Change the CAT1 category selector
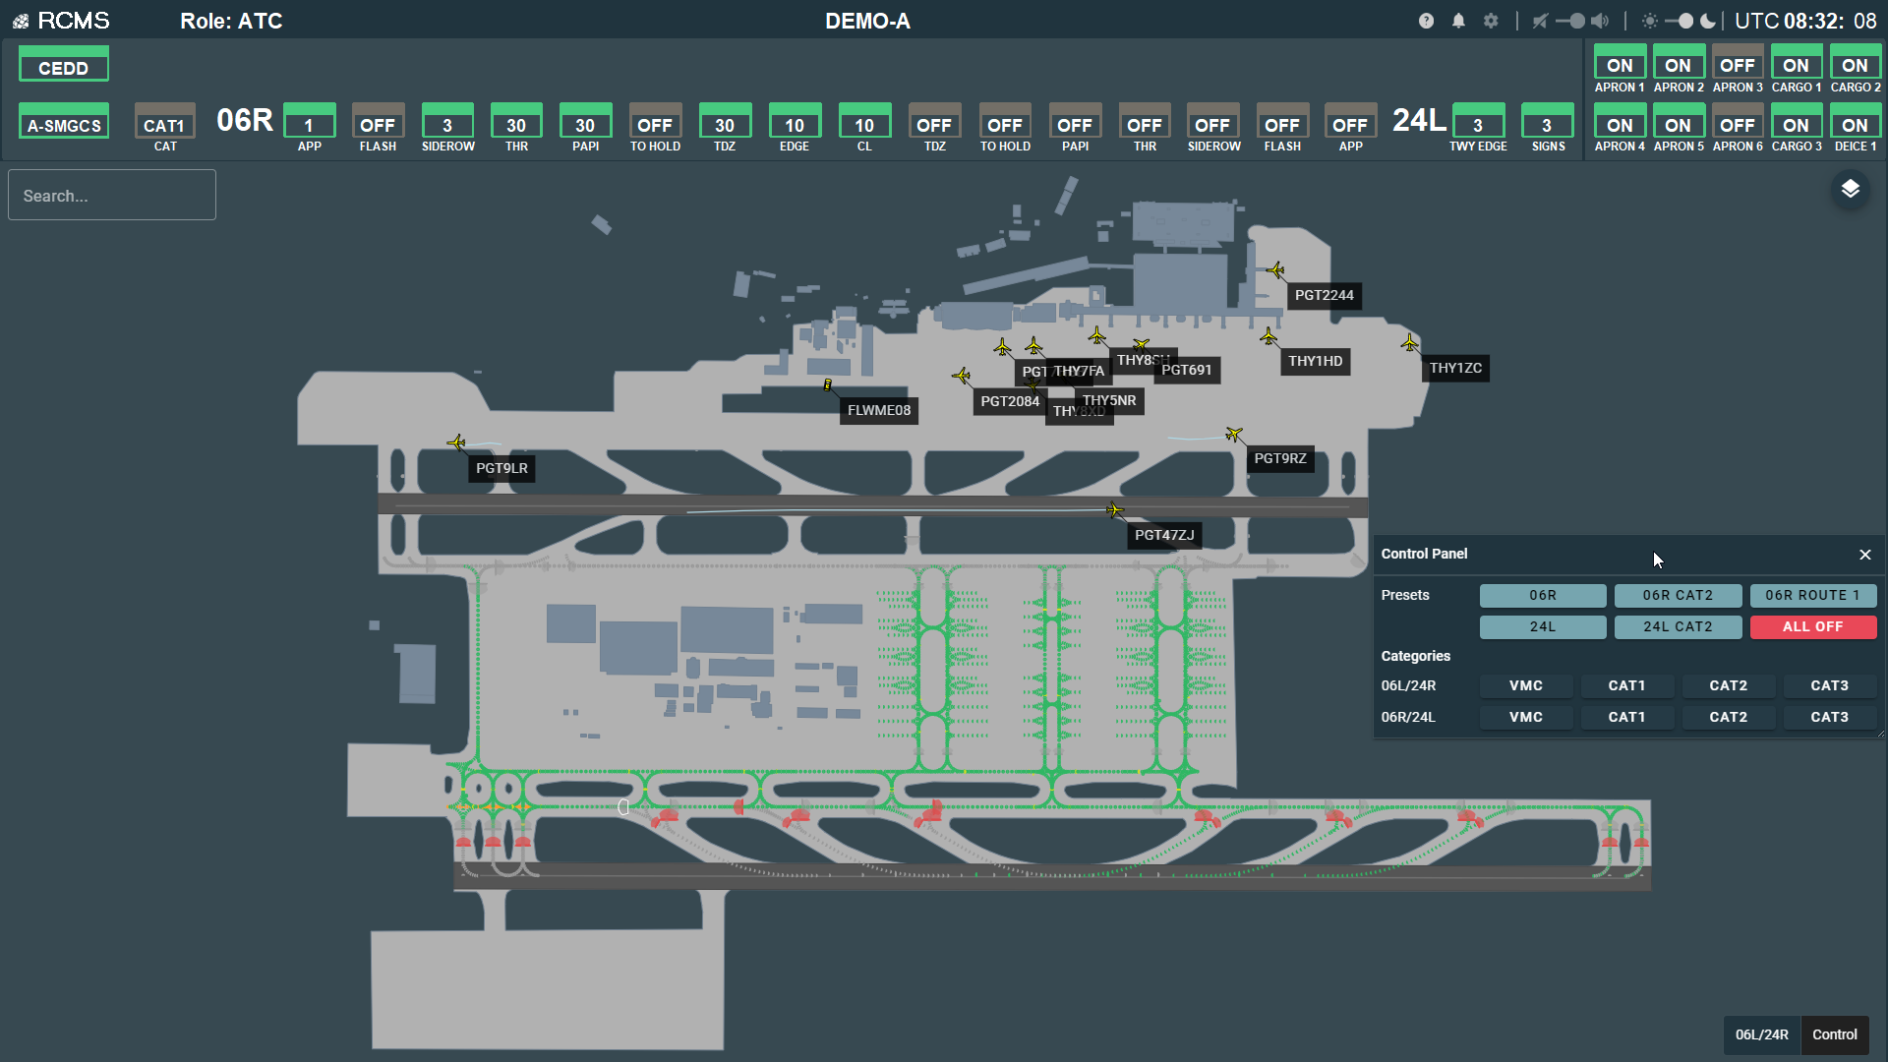1888x1062 pixels. tap(164, 125)
